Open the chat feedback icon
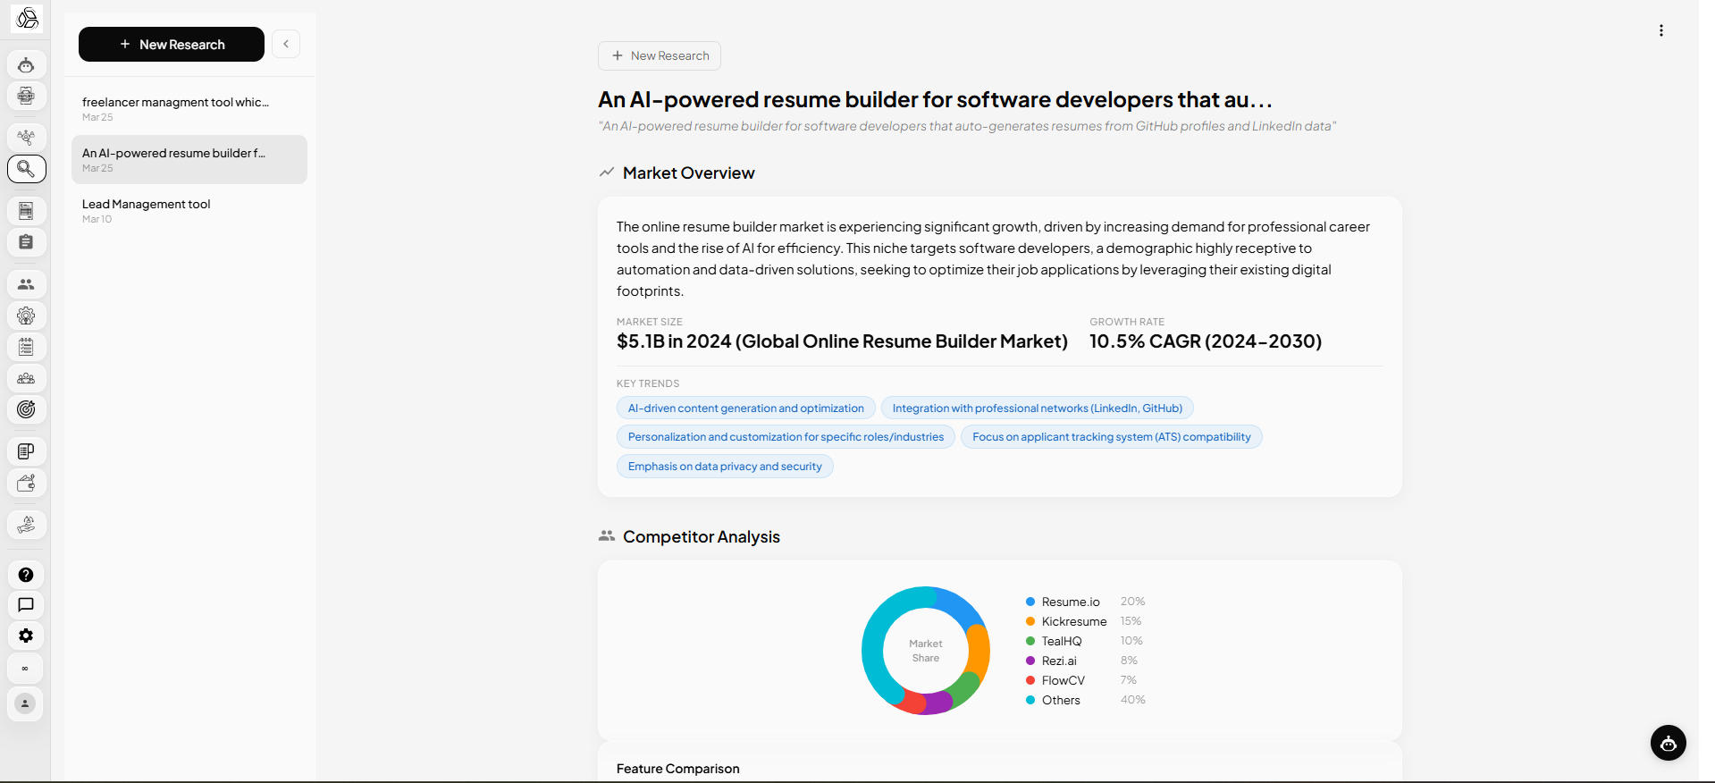1715x783 pixels. pos(26,605)
